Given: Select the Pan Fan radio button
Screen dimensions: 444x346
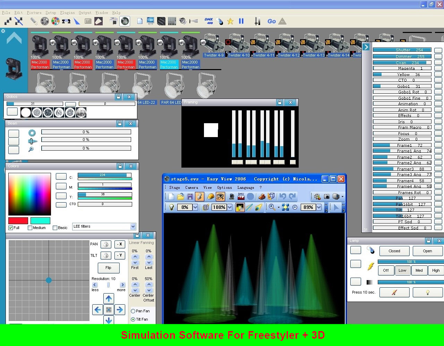Looking at the screenshot, I should [x=133, y=311].
